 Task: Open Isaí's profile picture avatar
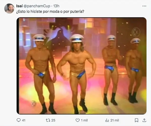[9, 9]
